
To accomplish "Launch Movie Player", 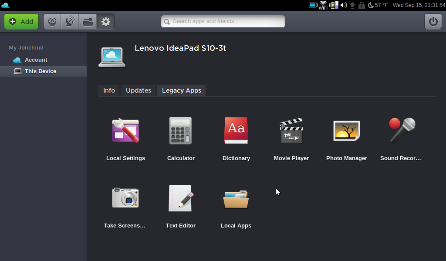I will coord(291,130).
